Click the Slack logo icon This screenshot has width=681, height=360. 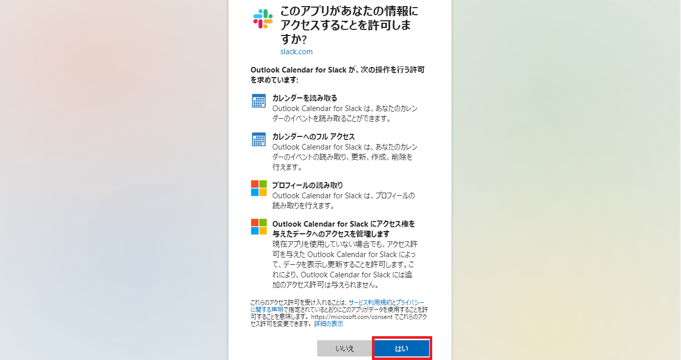pos(263,19)
